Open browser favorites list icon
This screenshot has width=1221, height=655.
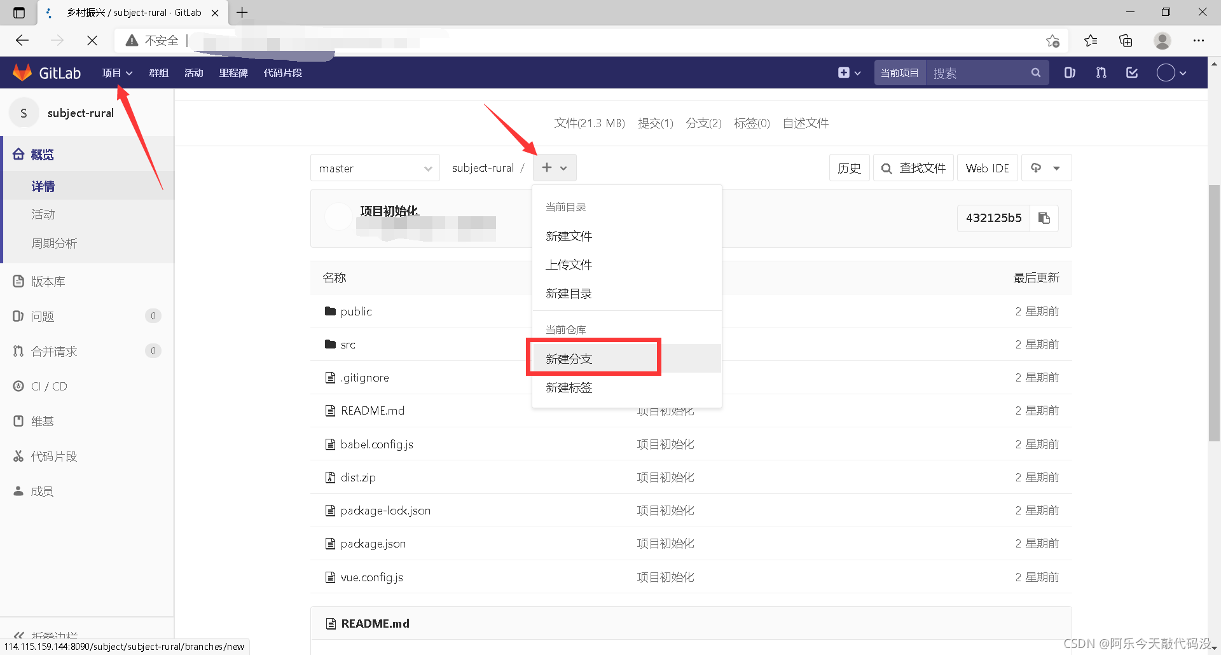pos(1091,41)
